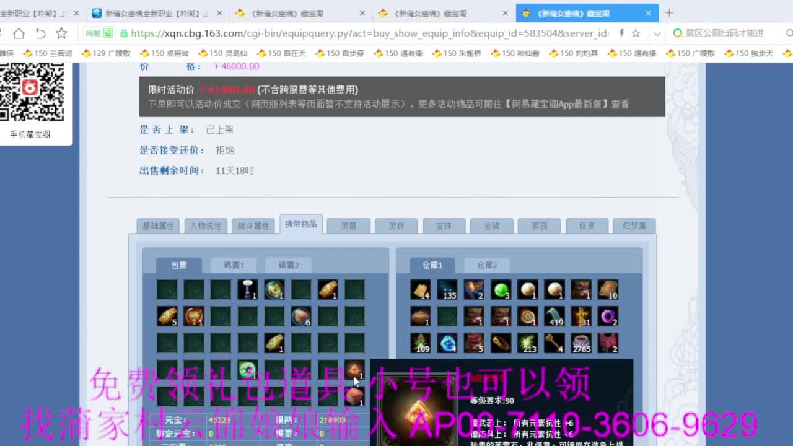
Task: Click the green gem item in 仓库1
Action: [x=501, y=289]
